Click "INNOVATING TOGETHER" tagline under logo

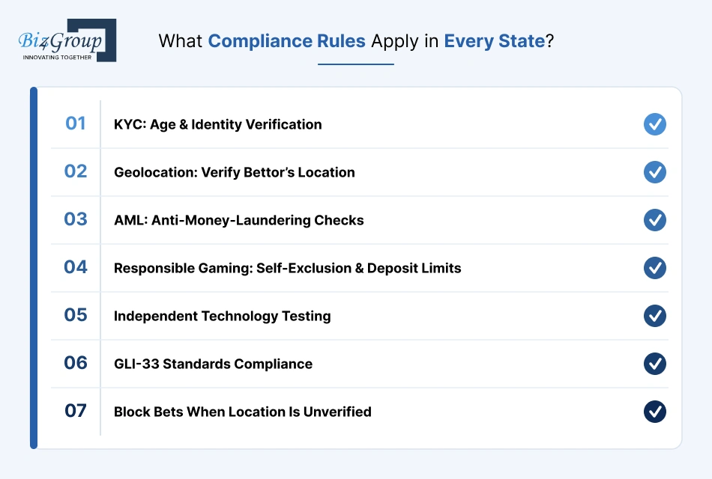coord(57,57)
